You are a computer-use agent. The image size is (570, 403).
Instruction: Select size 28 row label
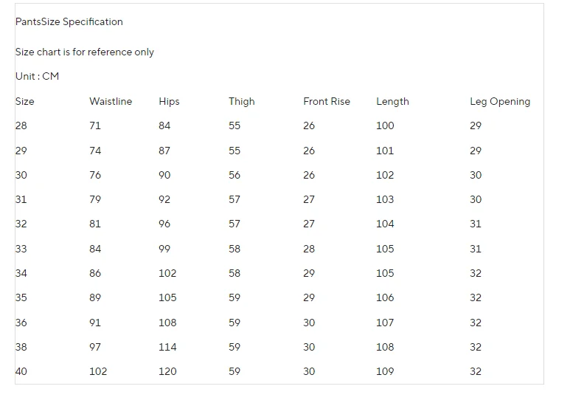[21, 125]
